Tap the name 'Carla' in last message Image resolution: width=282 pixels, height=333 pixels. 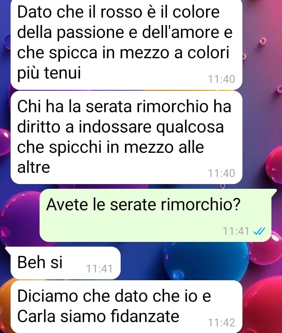tap(36, 316)
